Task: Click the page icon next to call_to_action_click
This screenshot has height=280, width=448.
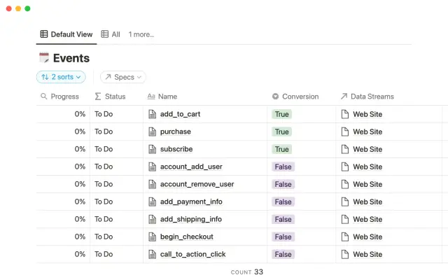Action: pyautogui.click(x=153, y=254)
